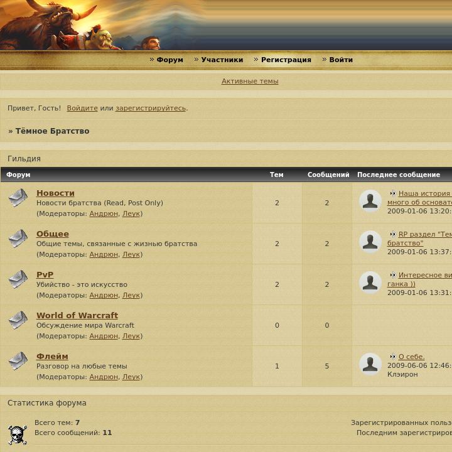Click the user avatar in the PvP row
The width and height of the screenshot is (452, 452).
point(370,282)
